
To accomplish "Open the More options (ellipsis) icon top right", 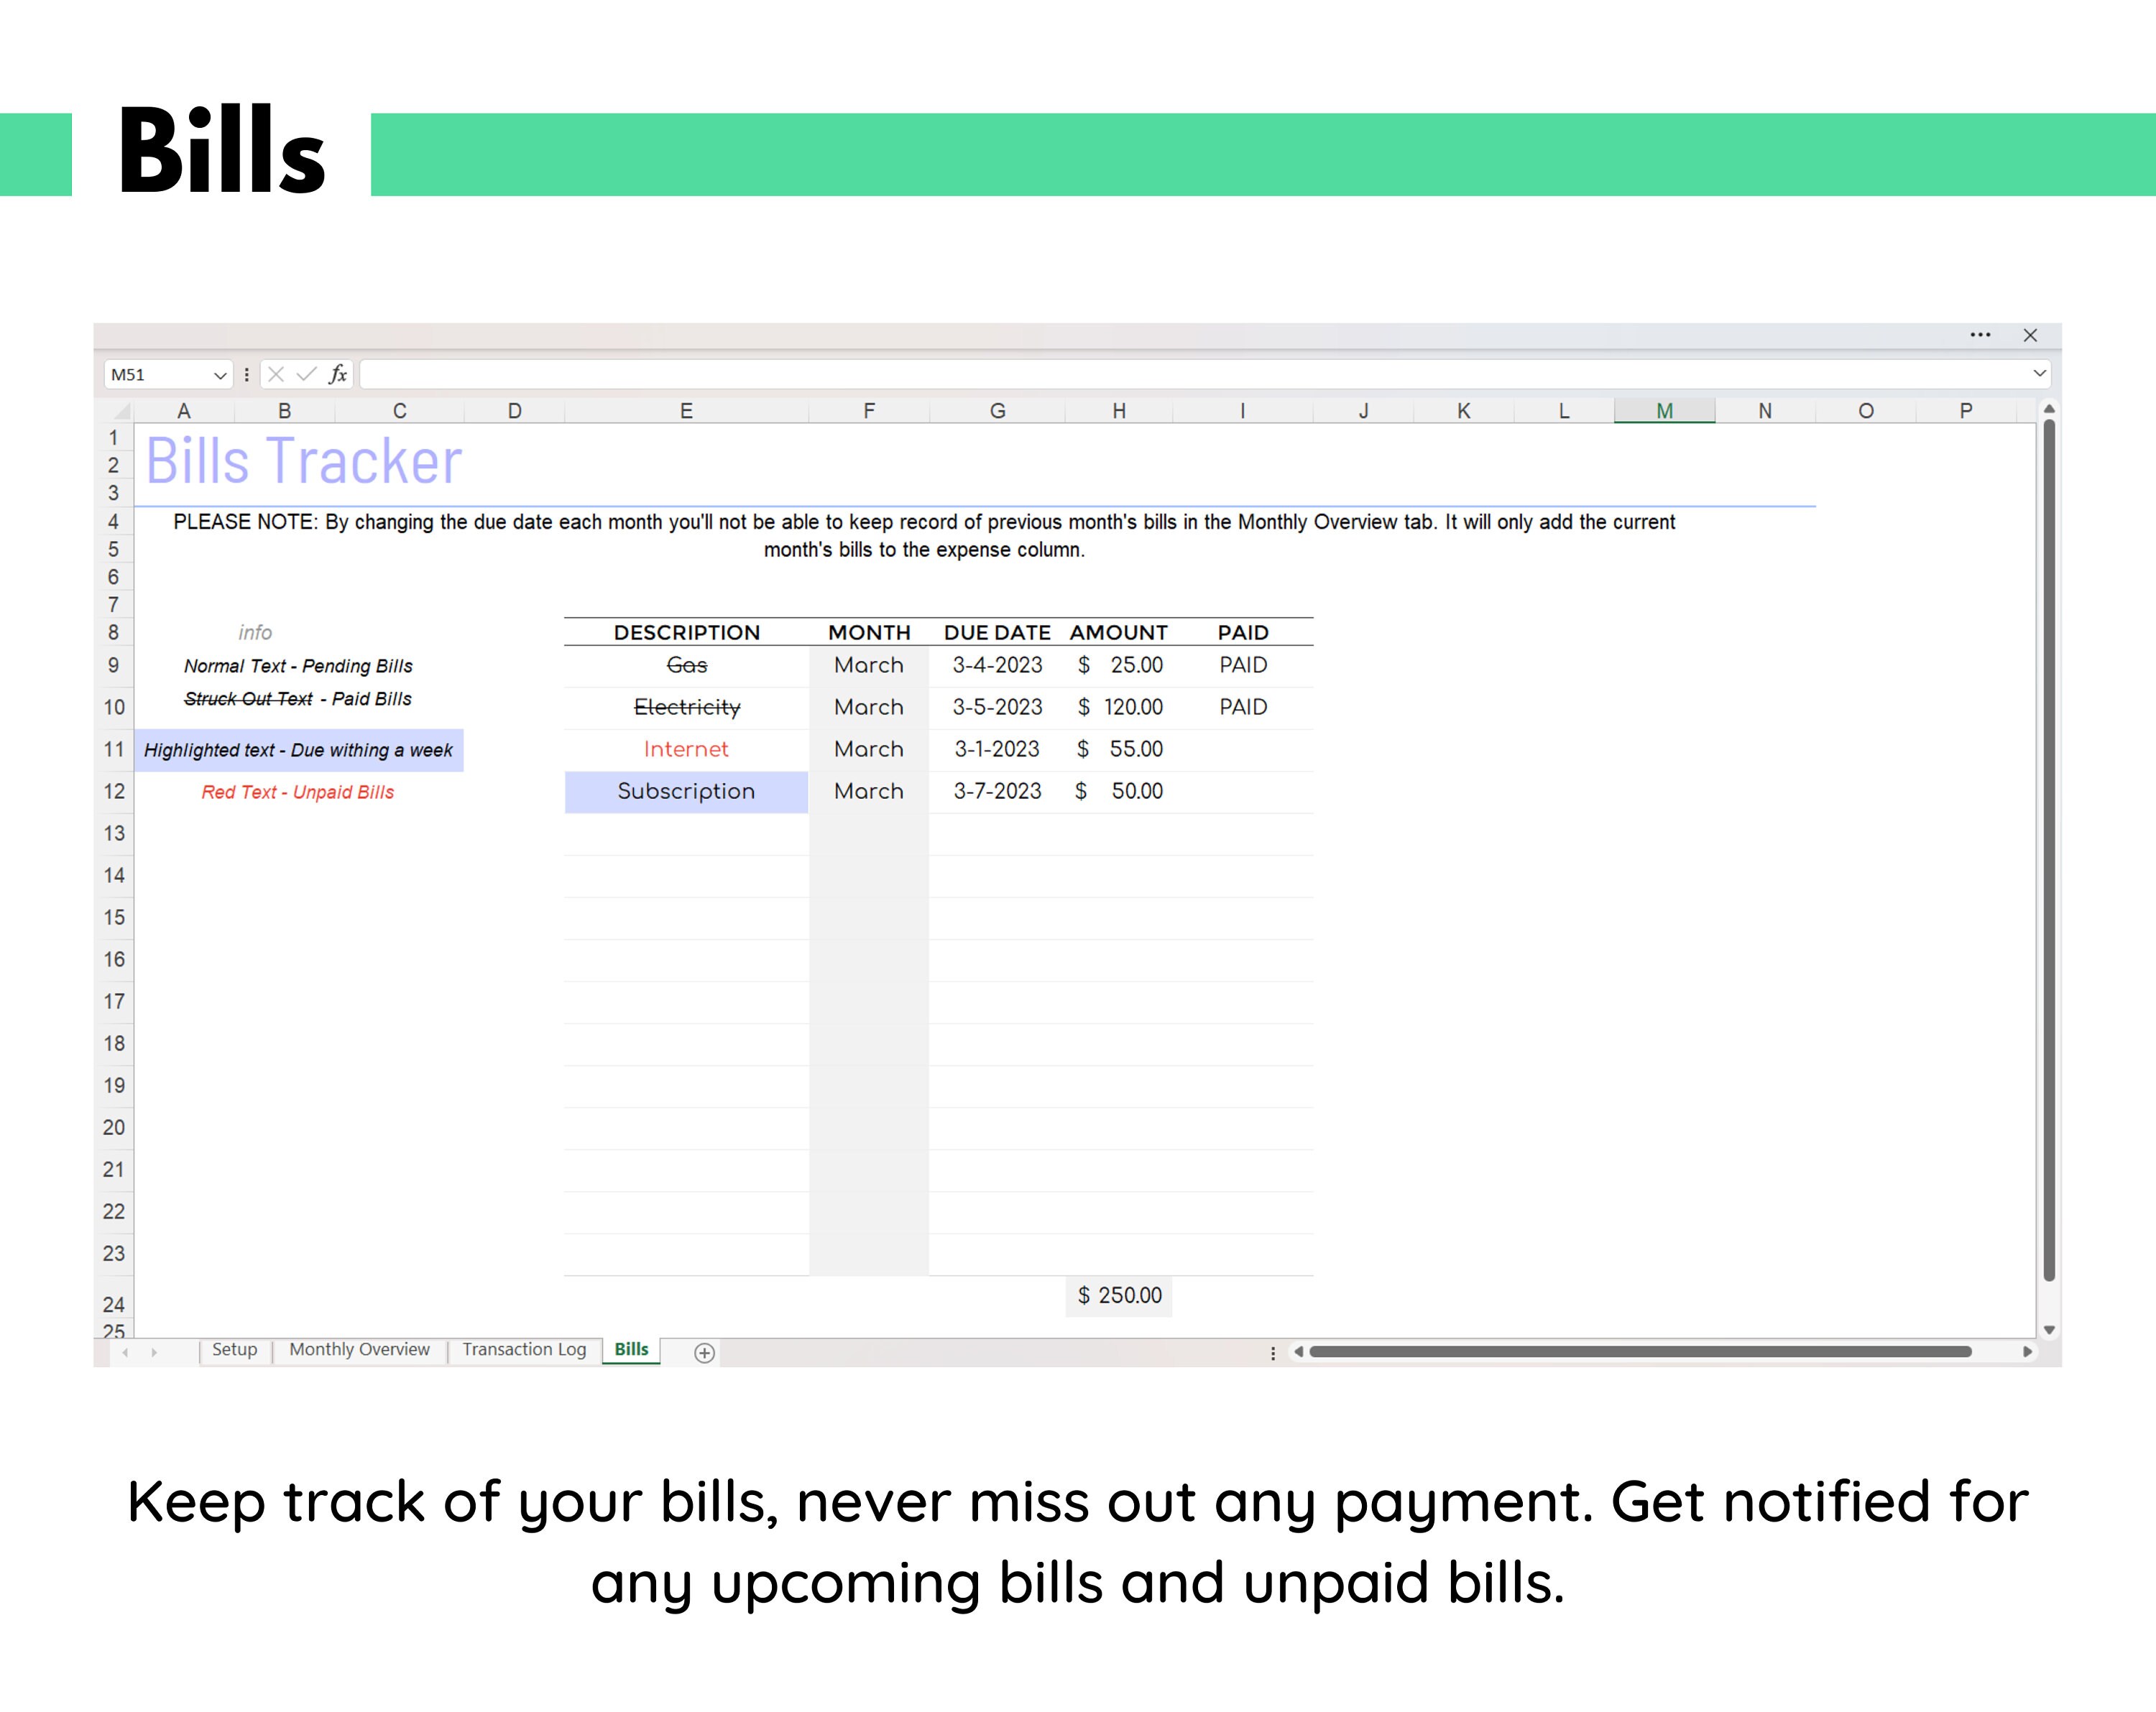I will tap(1981, 335).
